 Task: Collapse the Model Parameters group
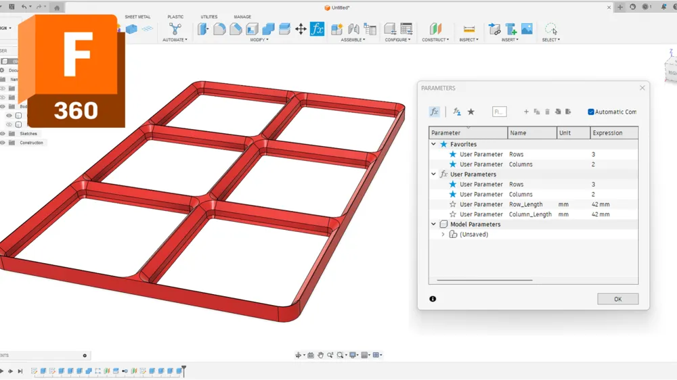433,224
